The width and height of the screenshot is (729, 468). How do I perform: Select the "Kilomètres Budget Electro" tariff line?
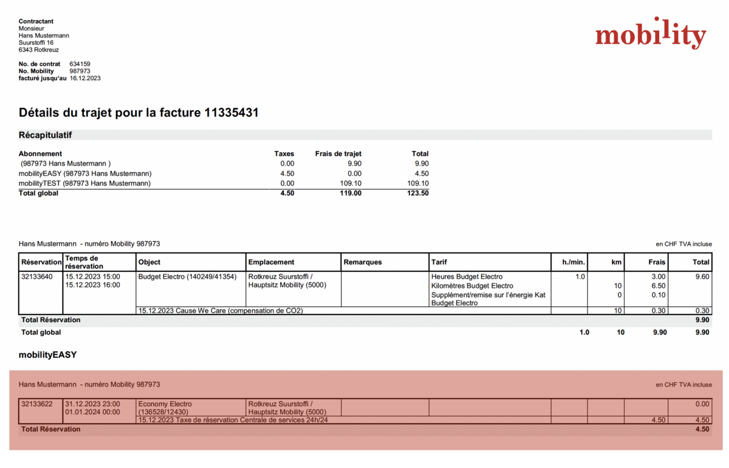[472, 285]
